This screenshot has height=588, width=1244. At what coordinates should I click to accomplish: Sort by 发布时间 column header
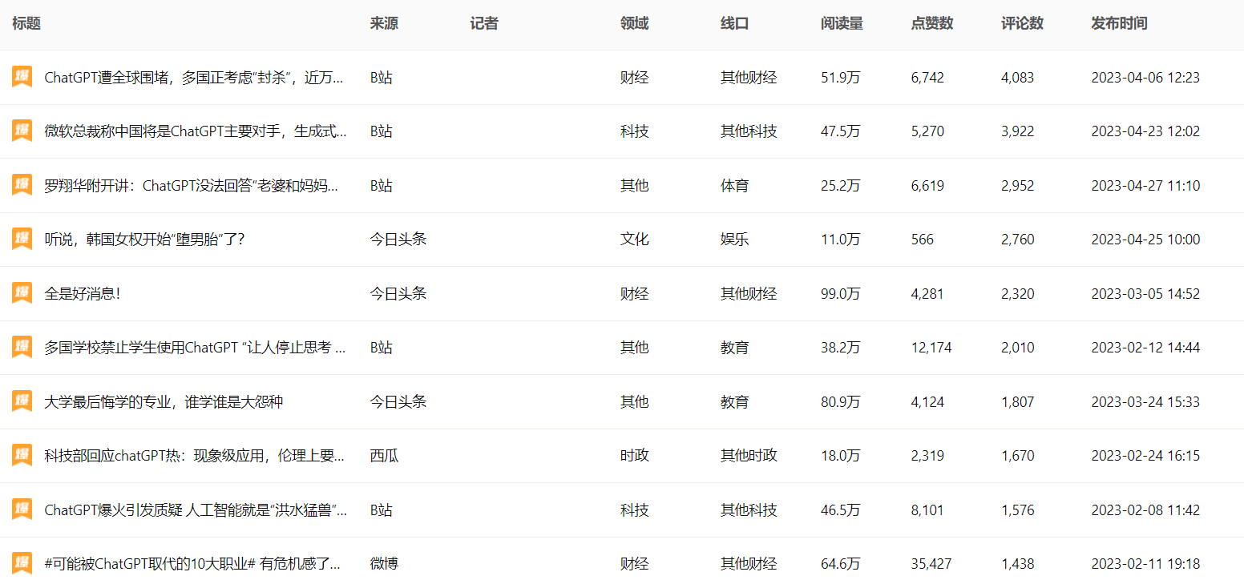1119,24
